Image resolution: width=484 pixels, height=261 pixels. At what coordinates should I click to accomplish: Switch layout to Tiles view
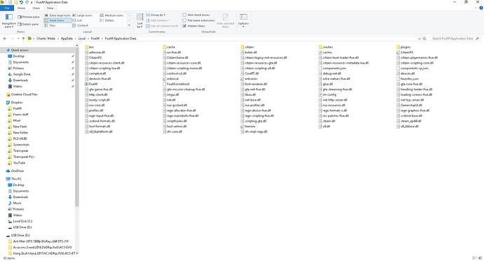pos(51,26)
